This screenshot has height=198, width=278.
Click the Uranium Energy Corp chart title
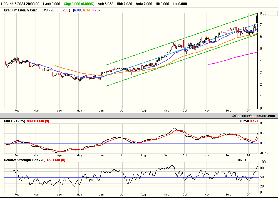pyautogui.click(x=21, y=10)
